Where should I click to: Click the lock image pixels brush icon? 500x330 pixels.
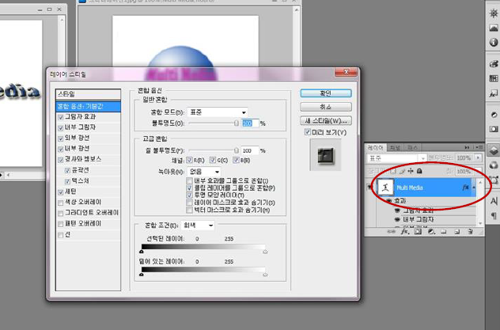[x=402, y=171]
